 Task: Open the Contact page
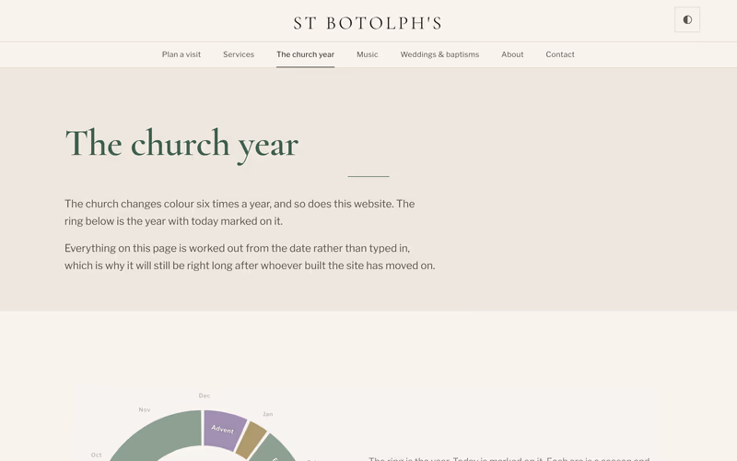pos(560,54)
